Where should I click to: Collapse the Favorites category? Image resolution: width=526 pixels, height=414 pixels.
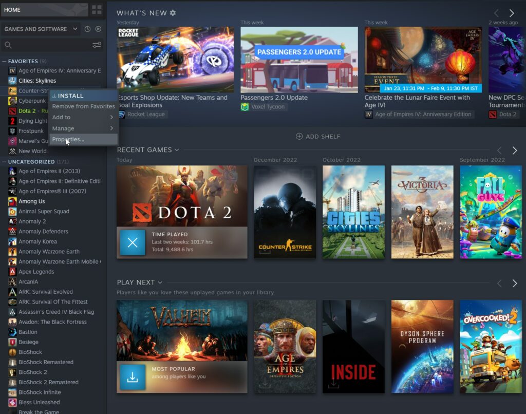5,61
